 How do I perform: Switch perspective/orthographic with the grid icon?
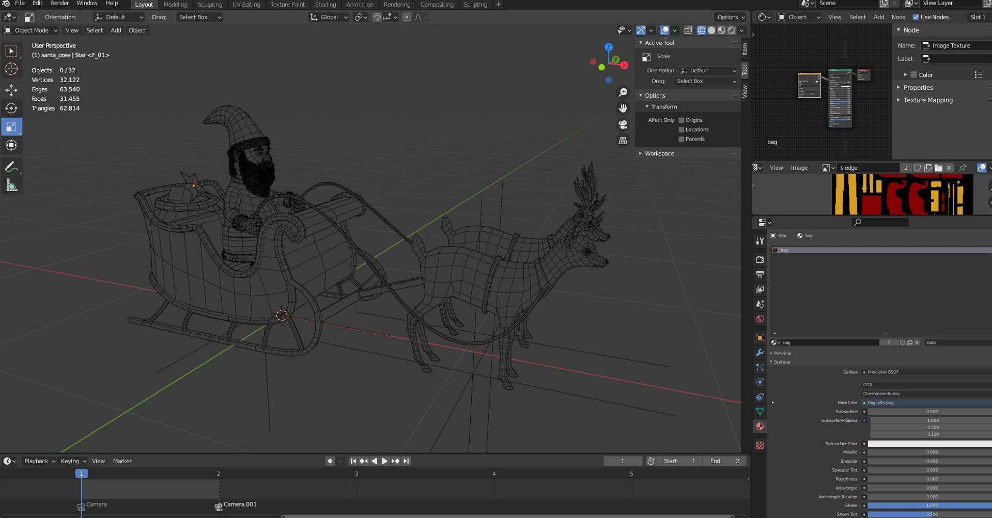tap(623, 140)
